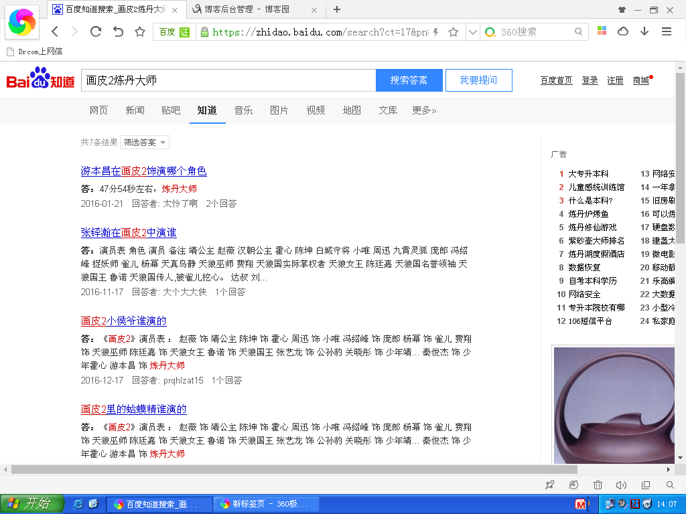Switch to 博客后台管理 tab

247,9
